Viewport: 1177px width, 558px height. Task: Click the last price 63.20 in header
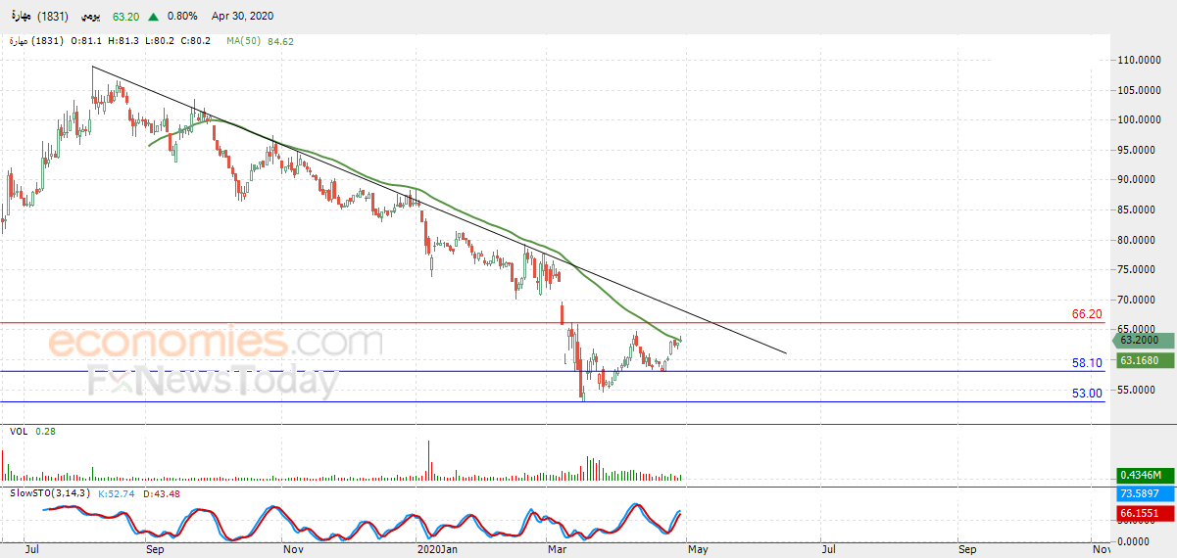[125, 17]
